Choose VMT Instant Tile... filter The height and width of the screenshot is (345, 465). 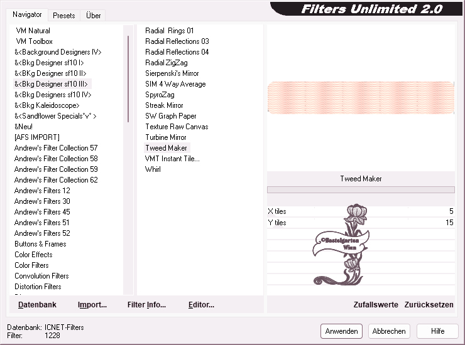tap(172, 159)
